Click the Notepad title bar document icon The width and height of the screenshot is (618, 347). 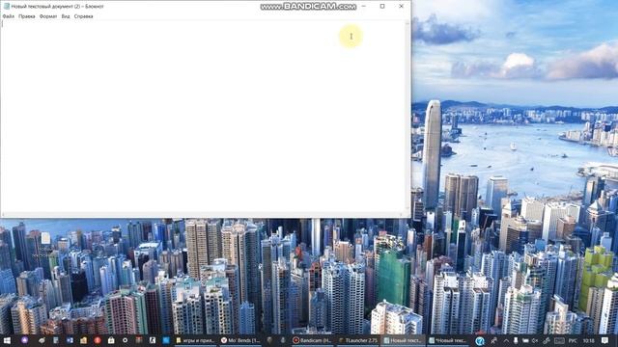click(x=7, y=7)
